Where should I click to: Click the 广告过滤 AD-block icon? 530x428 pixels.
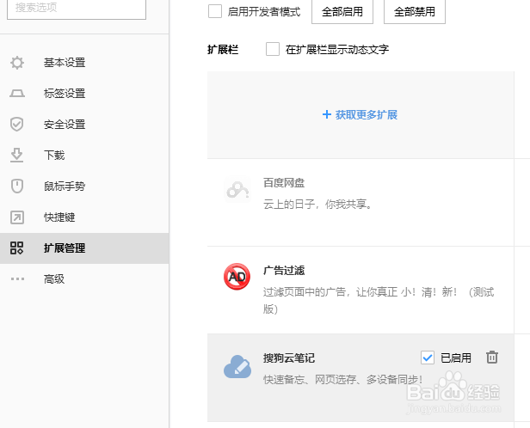click(x=237, y=277)
